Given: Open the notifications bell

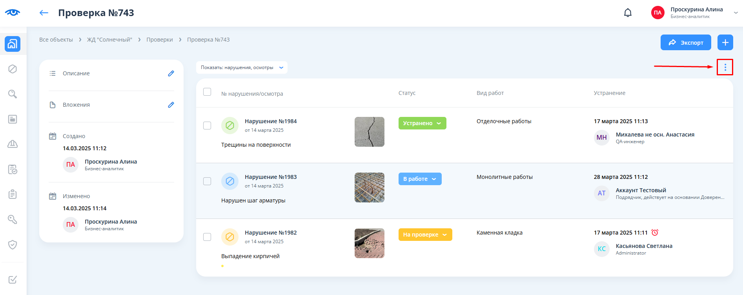Looking at the screenshot, I should 628,13.
